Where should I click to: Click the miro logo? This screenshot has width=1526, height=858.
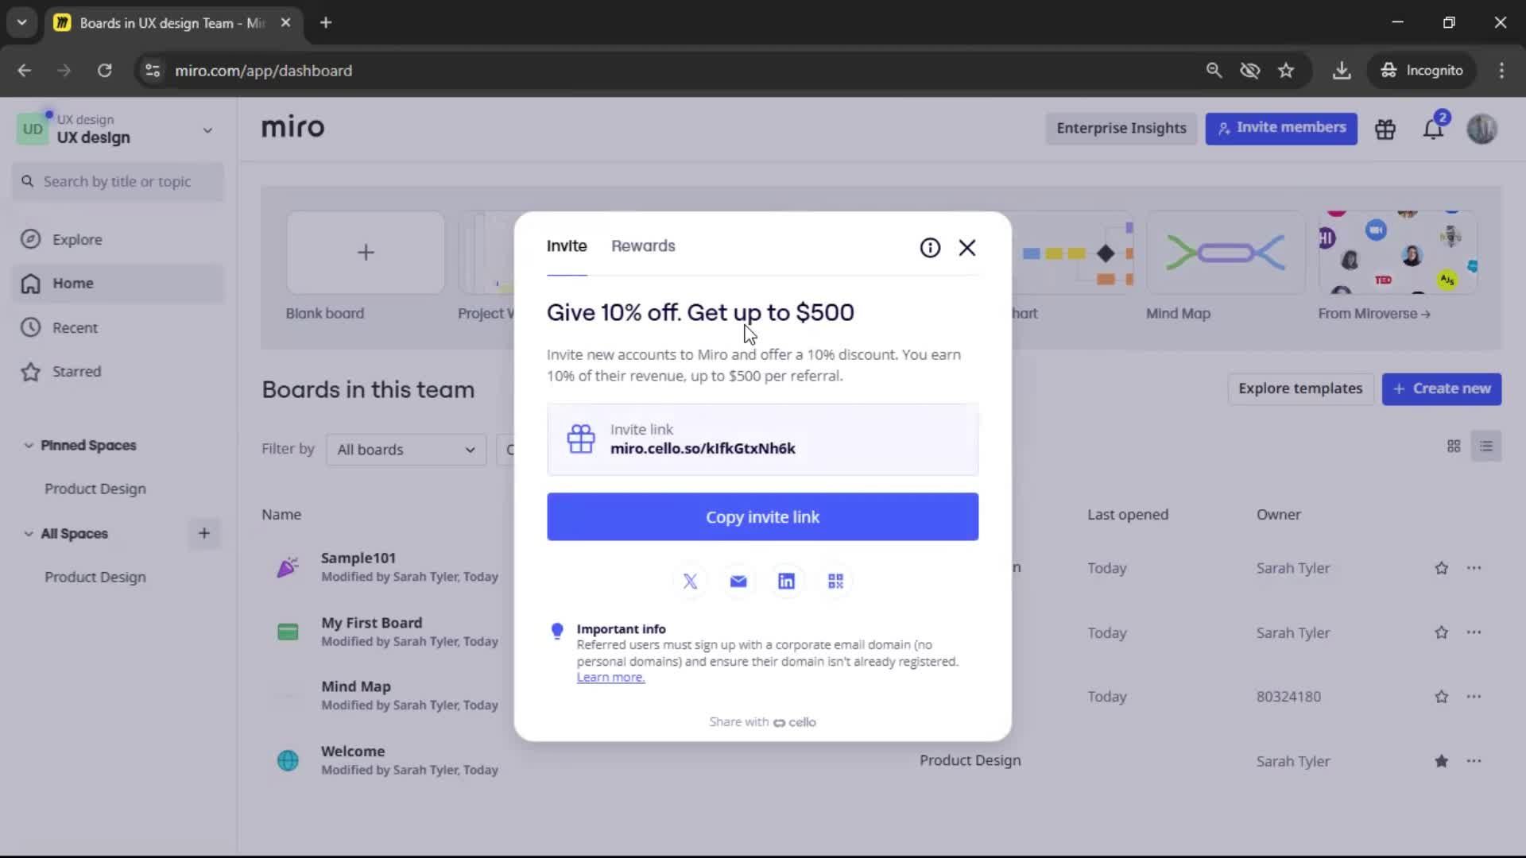[x=292, y=127]
